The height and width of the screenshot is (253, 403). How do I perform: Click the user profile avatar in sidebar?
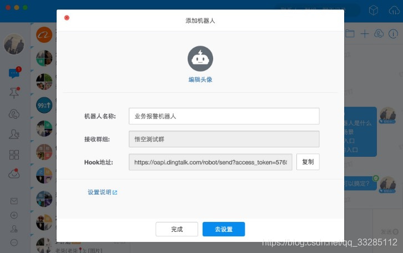click(14, 44)
